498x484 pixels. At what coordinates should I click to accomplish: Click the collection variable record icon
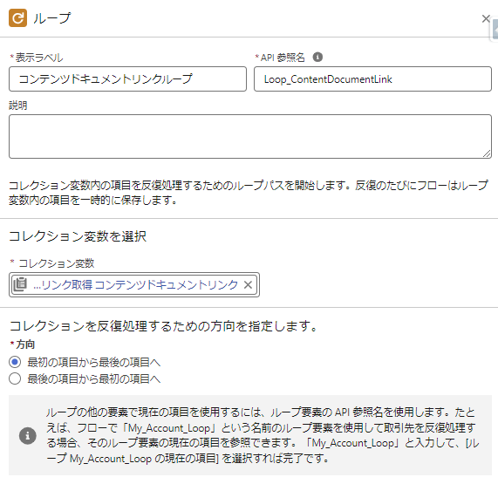coord(20,284)
